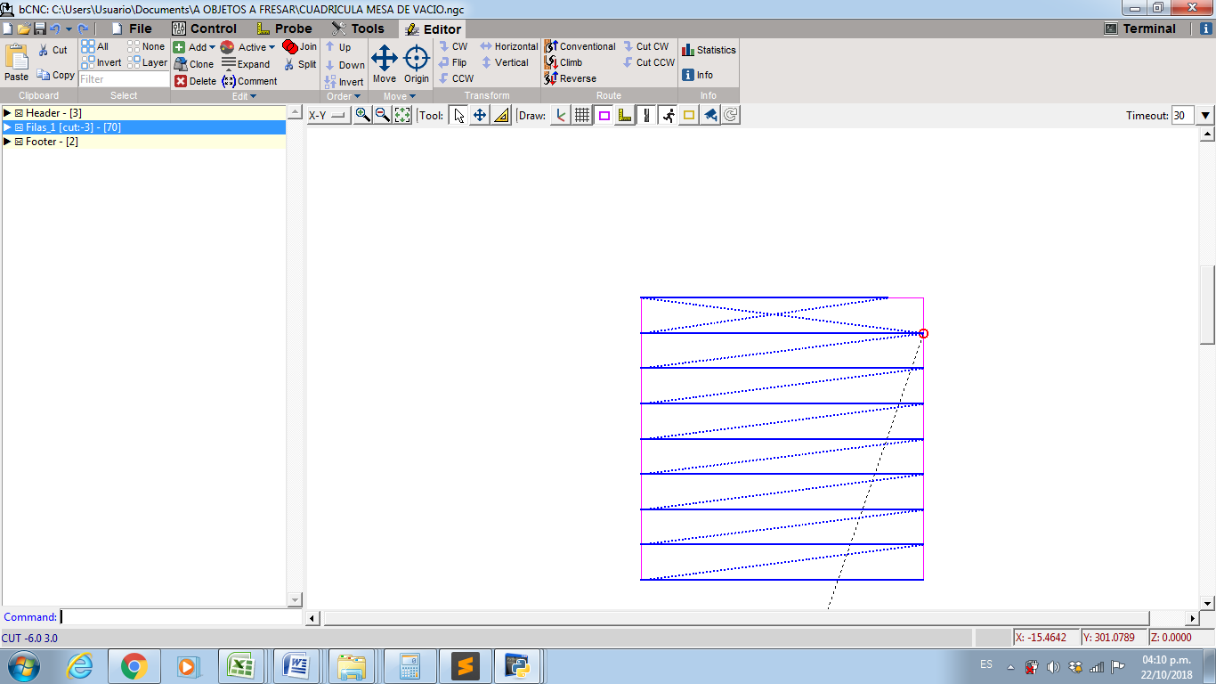Cut selected blocks with scissors Cut
Image resolution: width=1216 pixels, height=684 pixels.
[x=53, y=50]
